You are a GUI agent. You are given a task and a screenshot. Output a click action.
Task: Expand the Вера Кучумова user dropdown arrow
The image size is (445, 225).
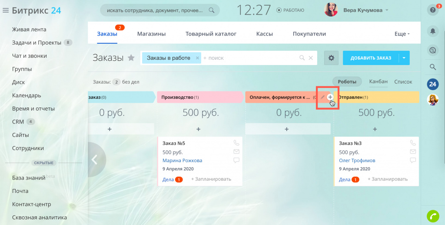click(387, 10)
